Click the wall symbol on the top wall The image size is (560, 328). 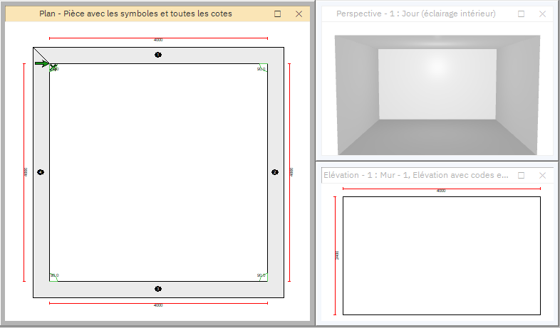[x=158, y=55]
